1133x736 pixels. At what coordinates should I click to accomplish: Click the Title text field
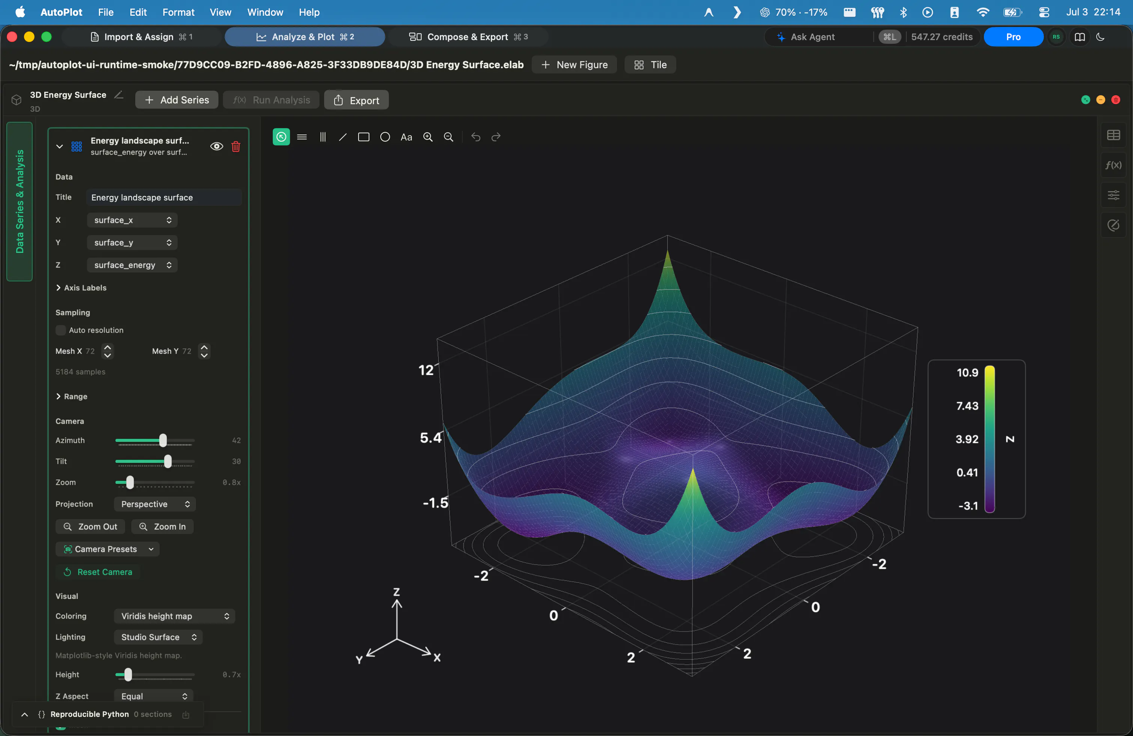[x=164, y=197]
